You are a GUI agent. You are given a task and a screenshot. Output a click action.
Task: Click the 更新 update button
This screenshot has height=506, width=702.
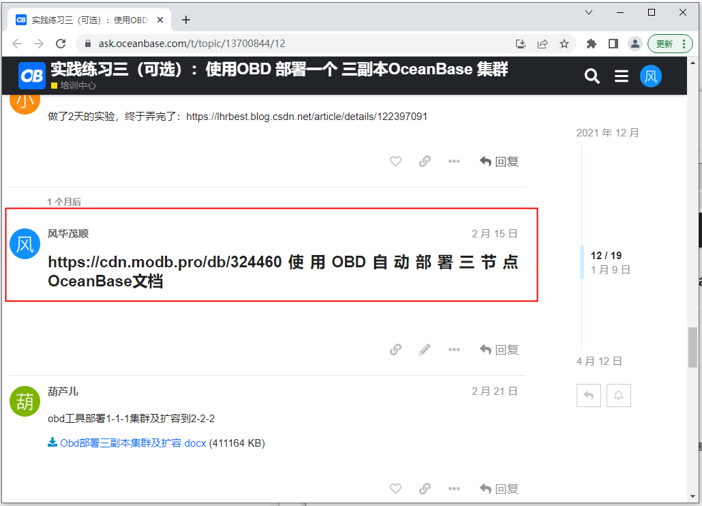click(670, 44)
